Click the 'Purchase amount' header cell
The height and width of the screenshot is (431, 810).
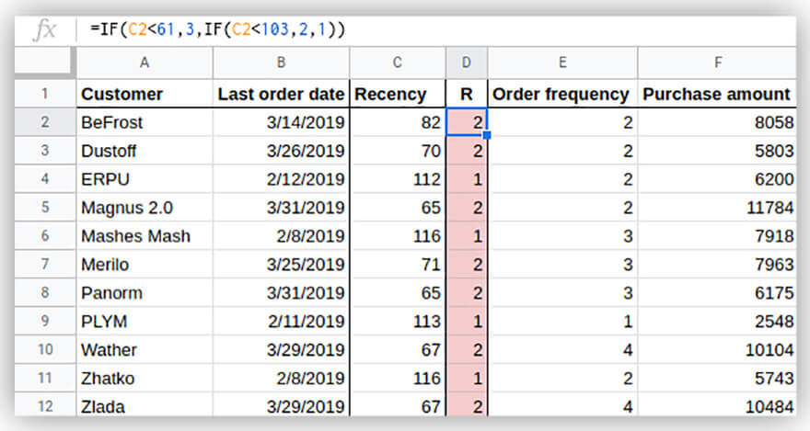click(x=716, y=94)
